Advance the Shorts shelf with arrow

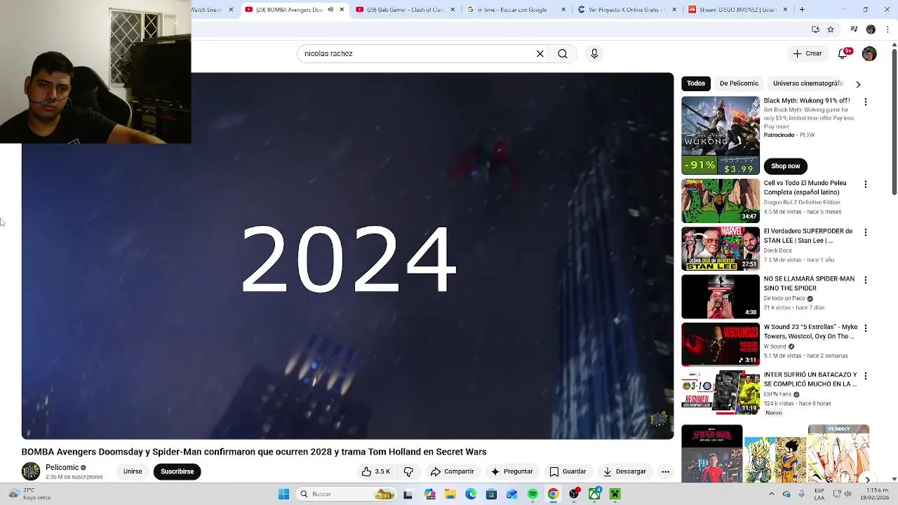click(x=868, y=480)
